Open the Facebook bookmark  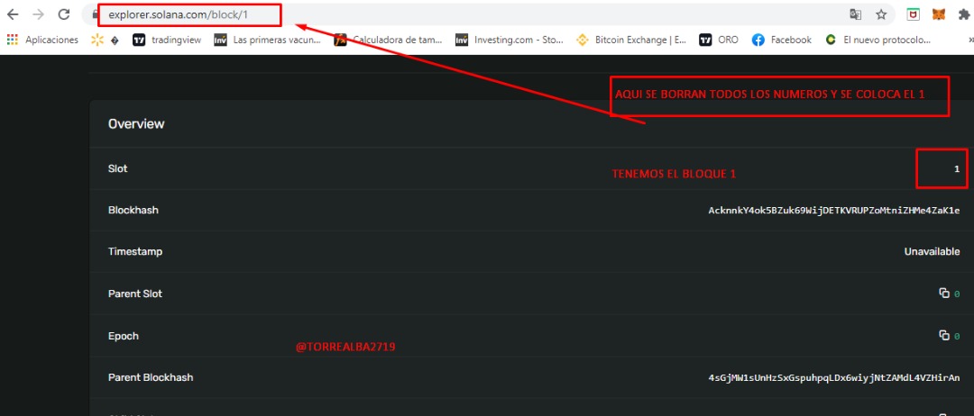[781, 40]
